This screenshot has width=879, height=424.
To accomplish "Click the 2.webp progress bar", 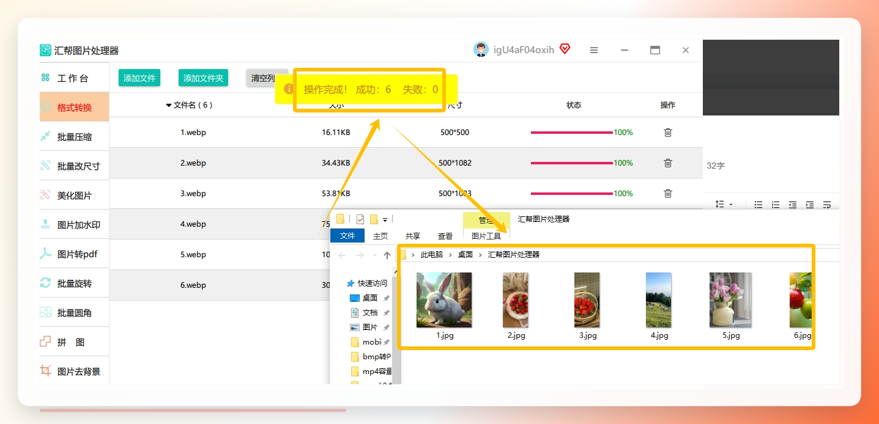I will pos(571,163).
